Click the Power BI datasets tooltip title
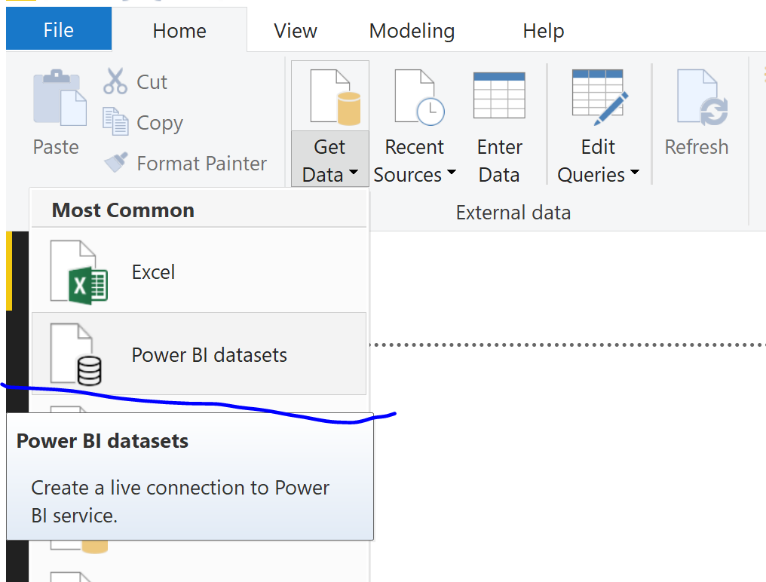Image resolution: width=766 pixels, height=582 pixels. 102,441
